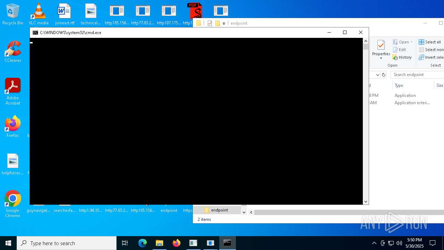The width and height of the screenshot is (444, 250).
Task: Click the cmd scrollbar down arrow
Action: (366, 201)
